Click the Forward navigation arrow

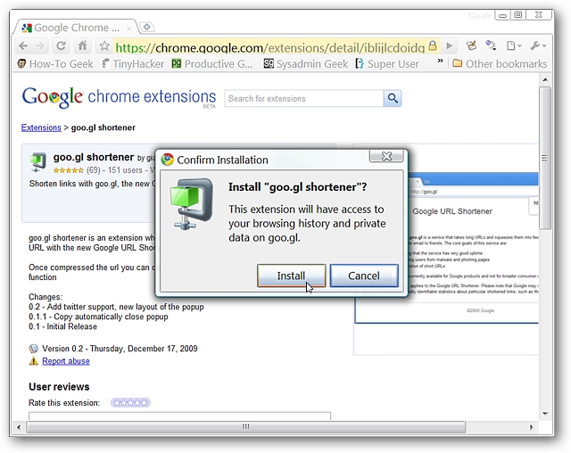pyautogui.click(x=41, y=45)
